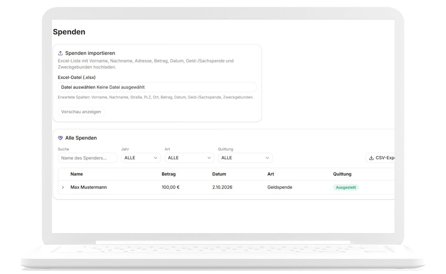Image resolution: width=446 pixels, height=274 pixels.
Task: Click the download icon on the CSV-Export button
Action: (371, 158)
